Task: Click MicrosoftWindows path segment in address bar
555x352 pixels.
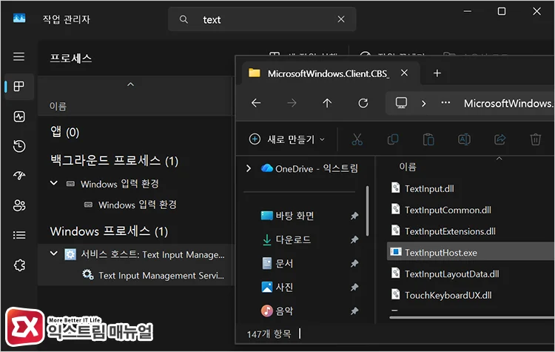Action: click(508, 104)
